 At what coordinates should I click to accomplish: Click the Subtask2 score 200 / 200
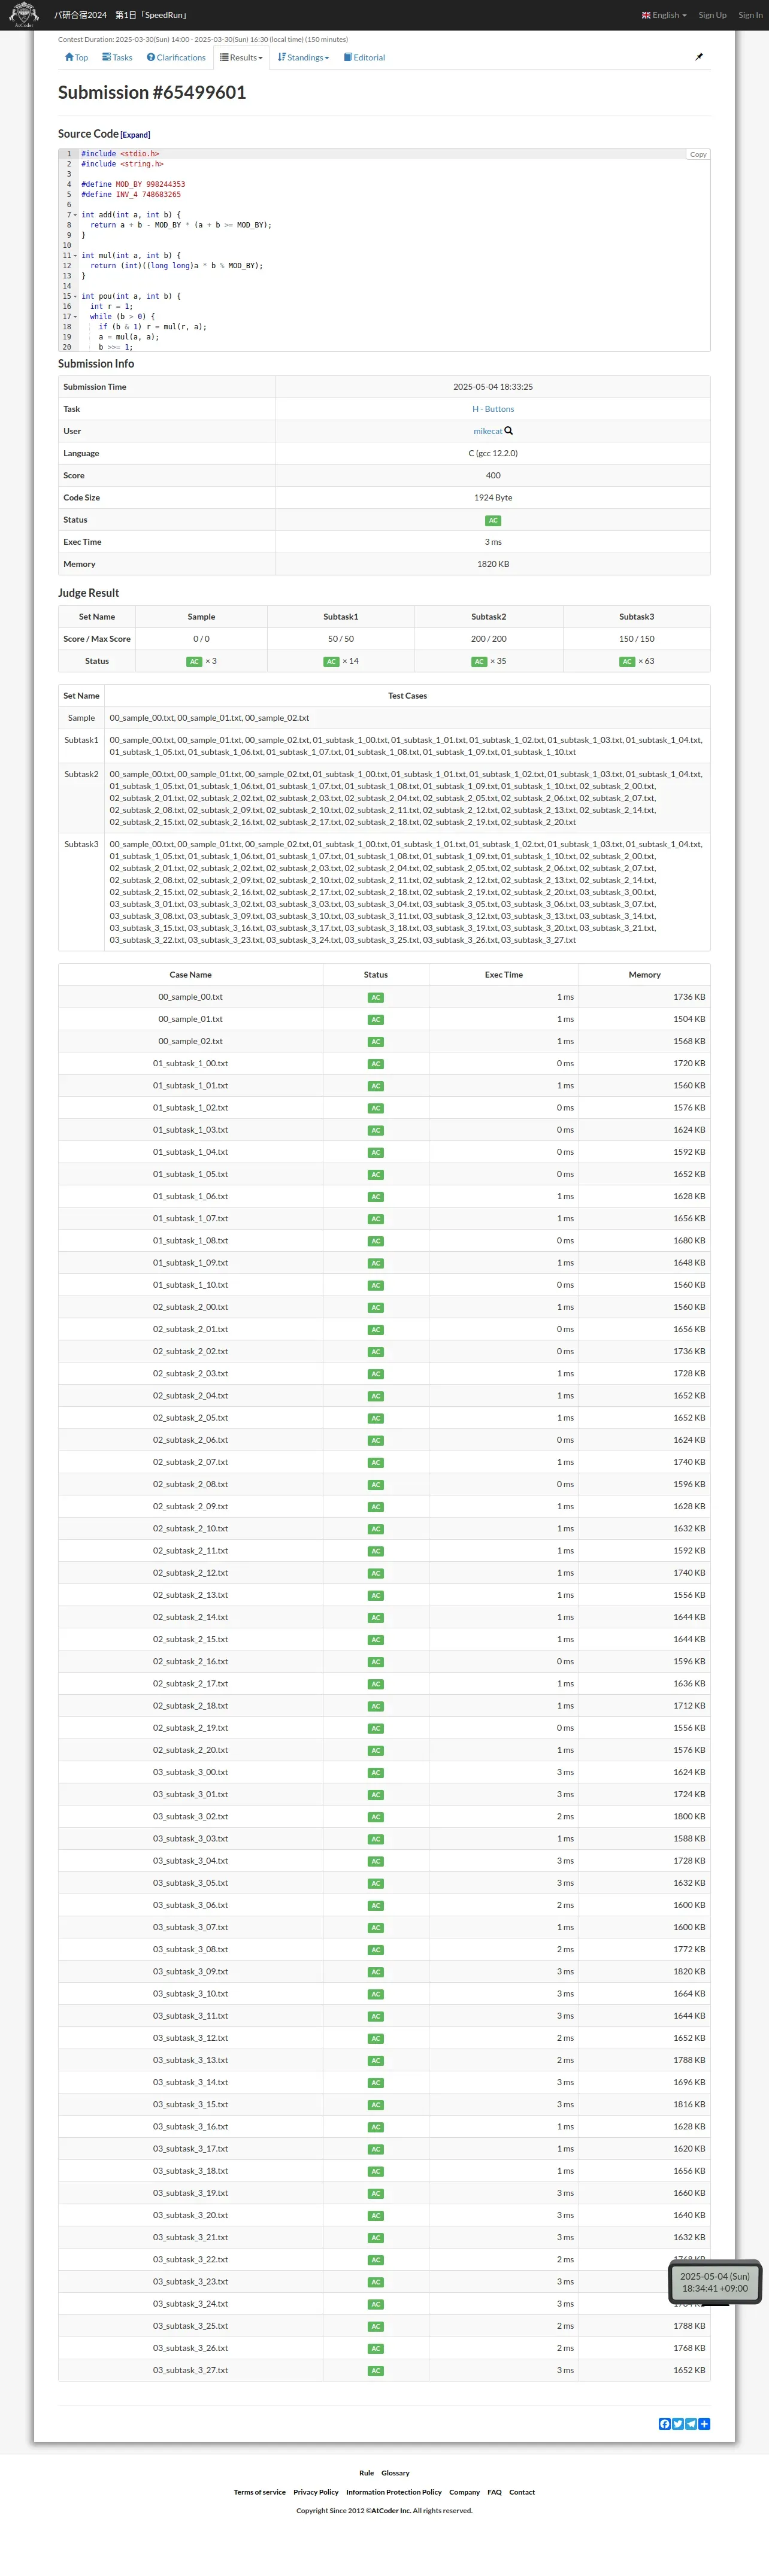[489, 639]
